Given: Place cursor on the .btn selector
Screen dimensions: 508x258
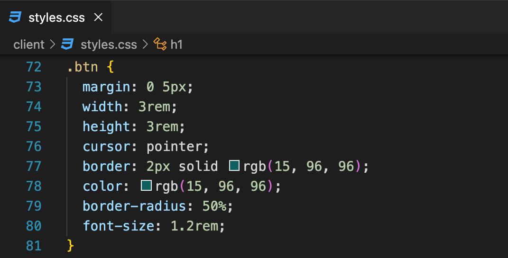Looking at the screenshot, I should pyautogui.click(x=83, y=67).
